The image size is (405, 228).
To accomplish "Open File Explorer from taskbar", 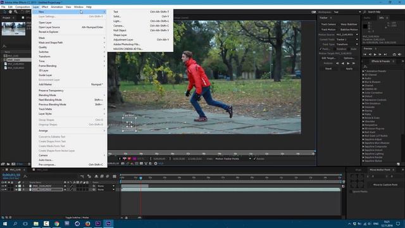I will 36,224.
